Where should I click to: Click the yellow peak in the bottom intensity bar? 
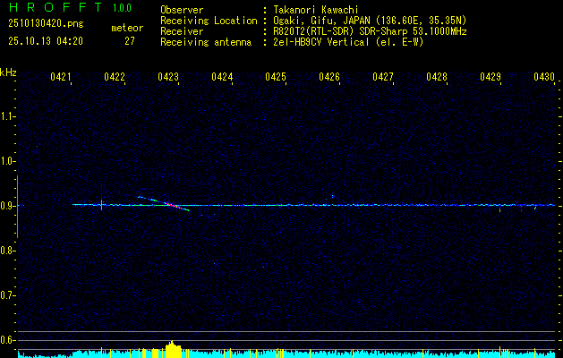171,347
